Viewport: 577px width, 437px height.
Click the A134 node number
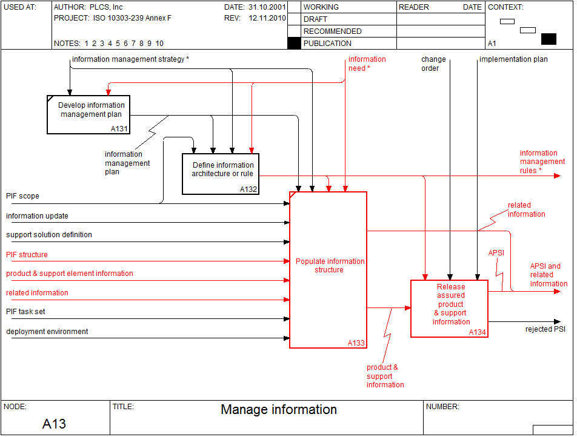477,332
